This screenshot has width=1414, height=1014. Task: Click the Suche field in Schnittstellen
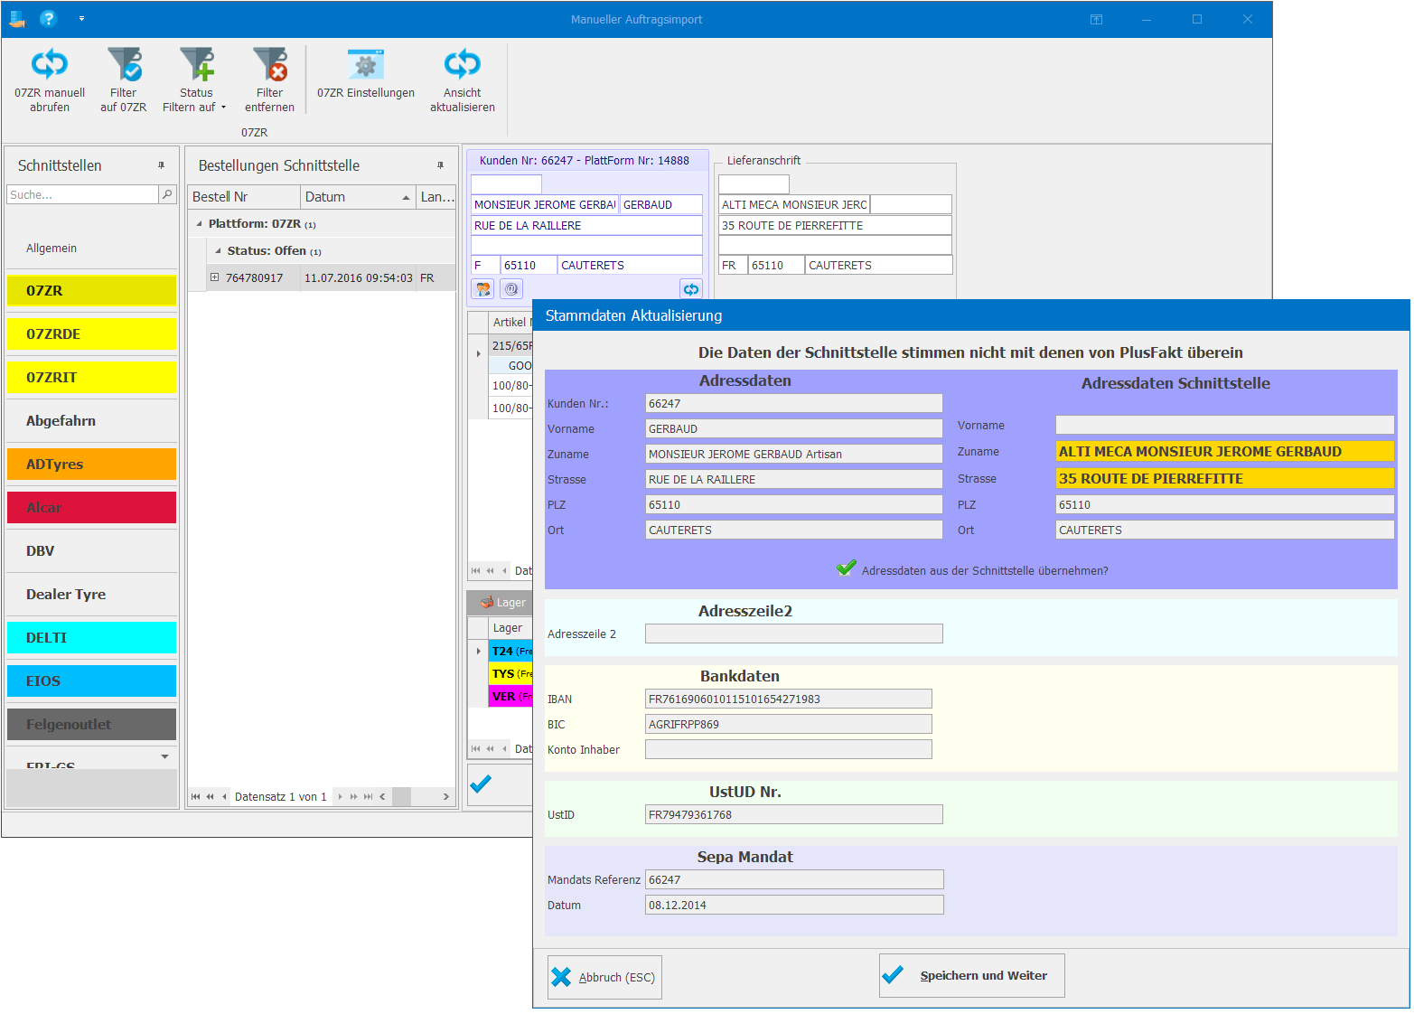[x=82, y=194]
